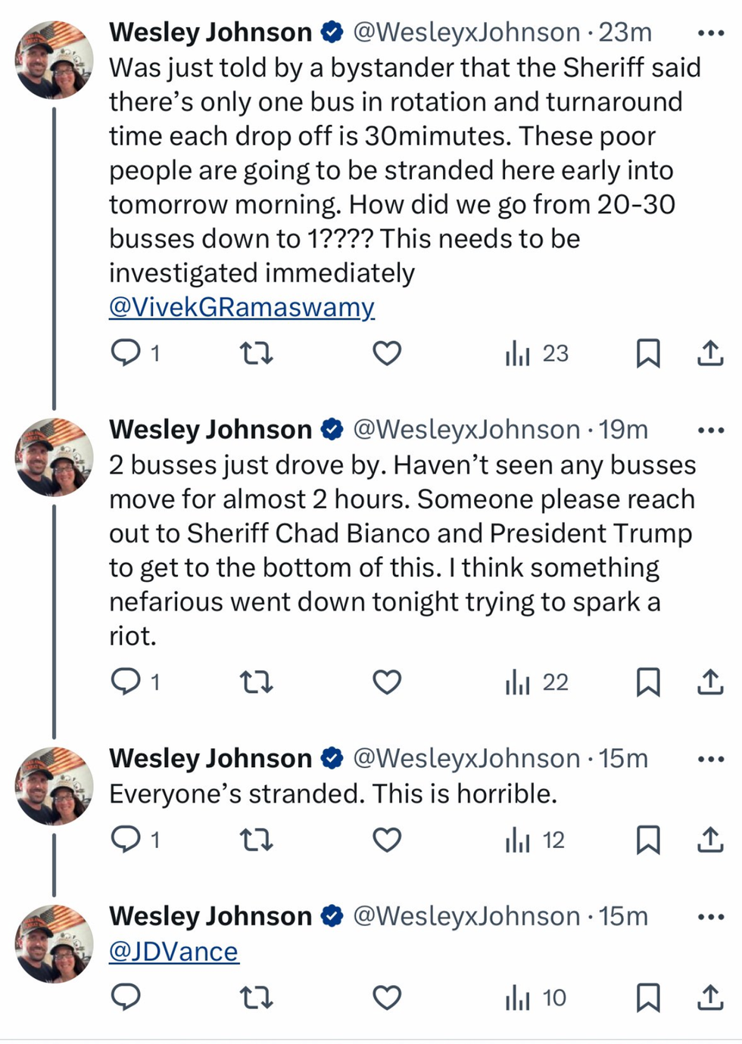Share the @JDVance tweet
742x1044 pixels.
710,999
